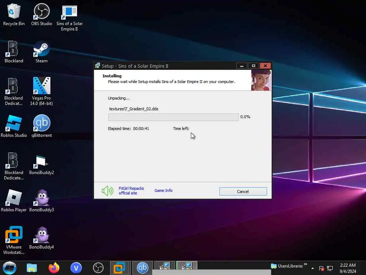Image resolution: width=366 pixels, height=275 pixels.
Task: Open the network tray icon
Action: pyautogui.click(x=330, y=268)
